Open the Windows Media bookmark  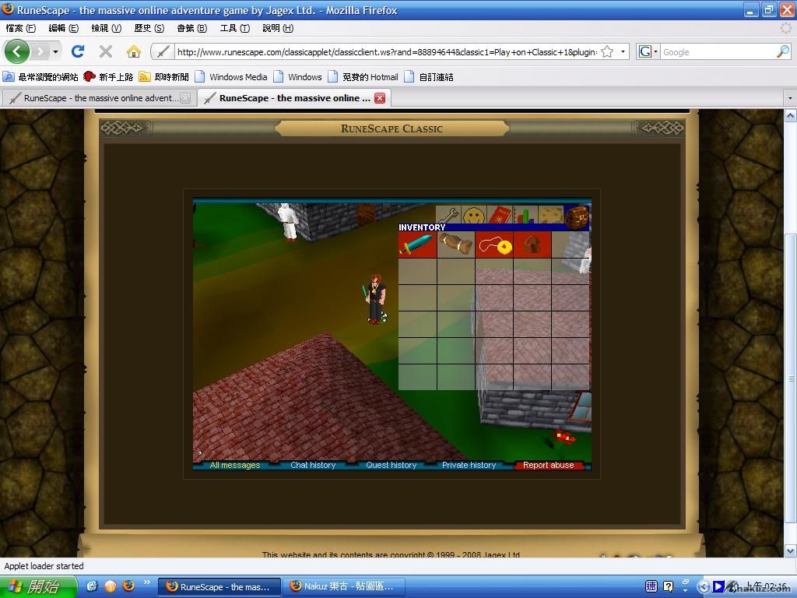[231, 77]
